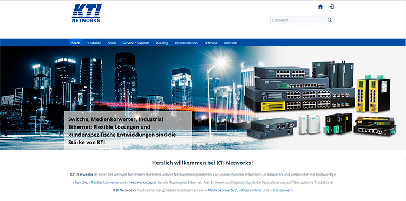Open the Produkte menu
Screen dimensions: 406x201
click(x=94, y=43)
